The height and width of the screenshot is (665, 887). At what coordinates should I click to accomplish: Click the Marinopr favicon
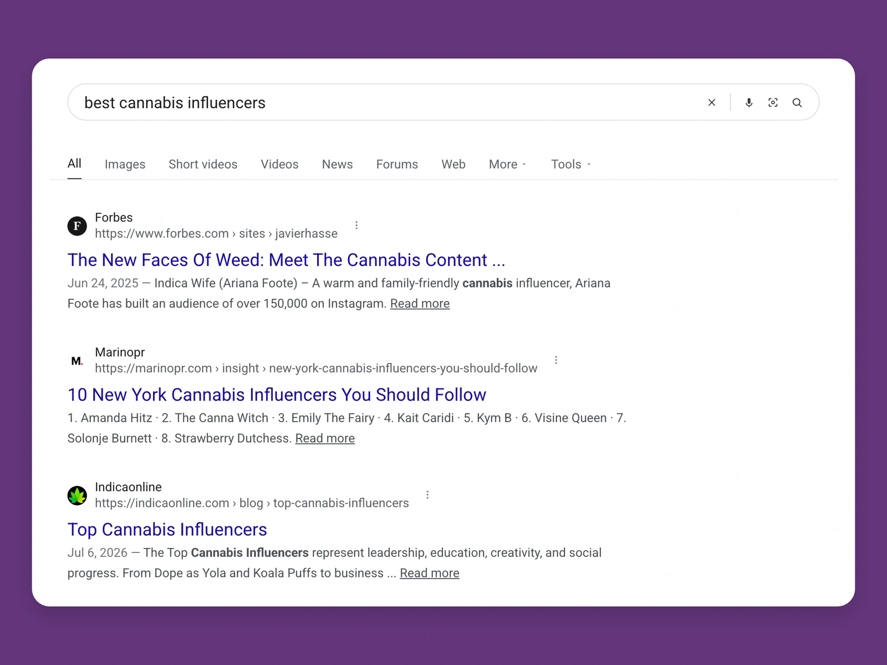tap(77, 361)
